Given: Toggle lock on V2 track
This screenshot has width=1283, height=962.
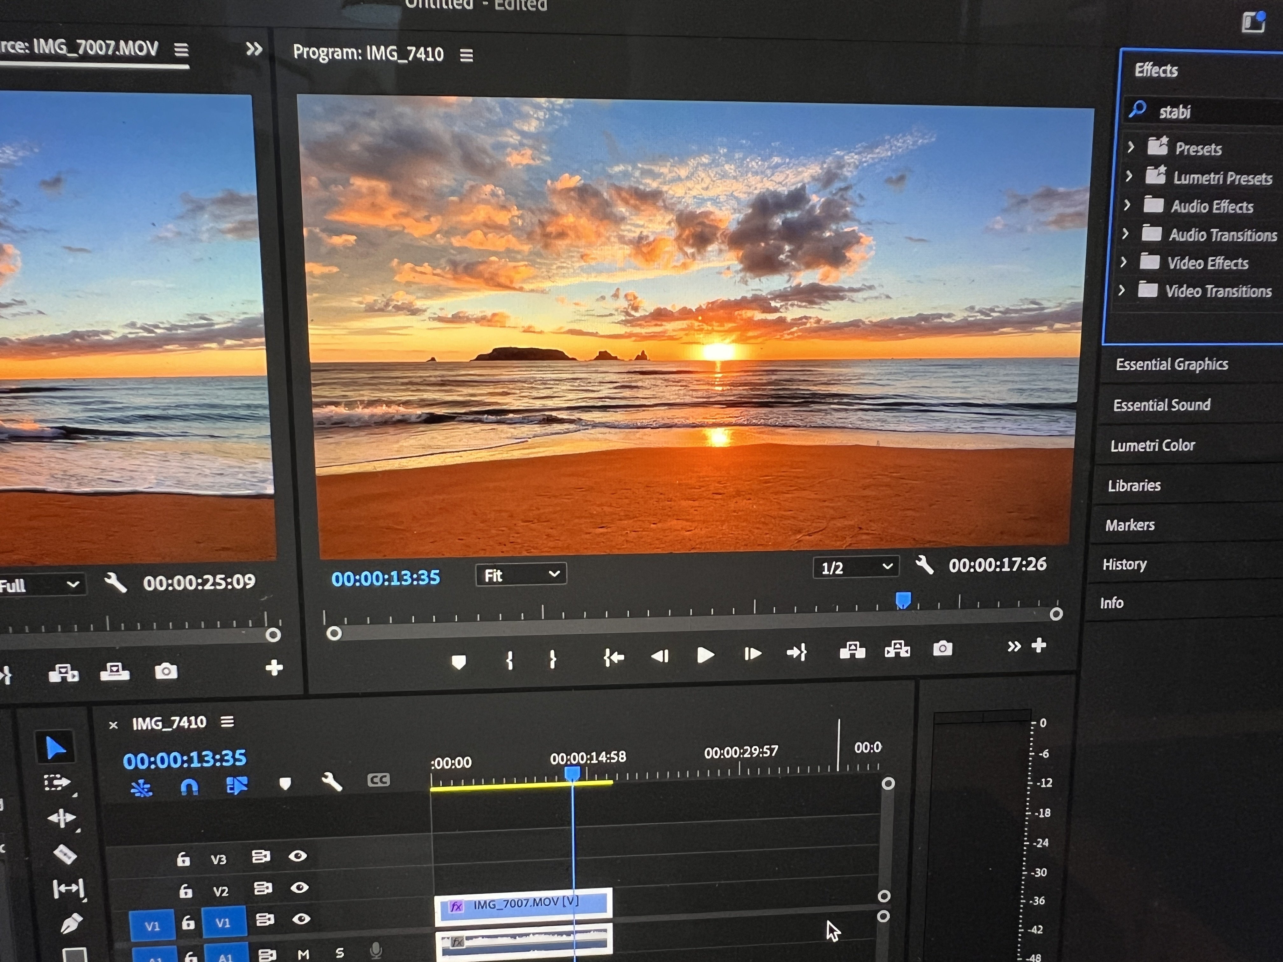Looking at the screenshot, I should [x=186, y=891].
